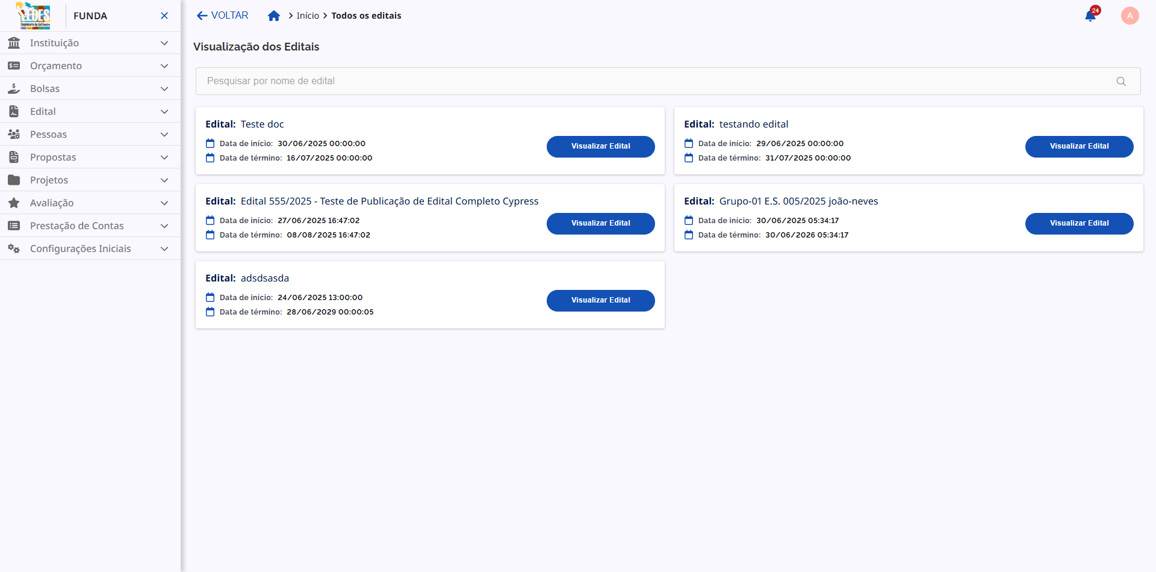Click the user avatar in the top corner
Viewport: 1156px width, 572px height.
(x=1130, y=16)
